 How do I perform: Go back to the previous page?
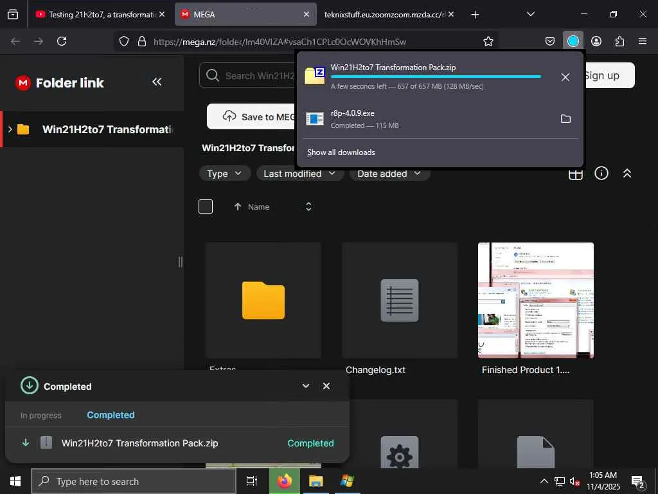[x=15, y=41]
